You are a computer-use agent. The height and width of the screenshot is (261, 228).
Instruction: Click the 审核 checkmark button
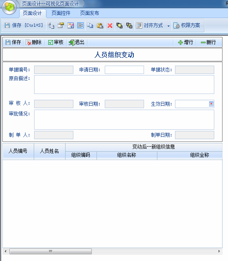pos(56,42)
